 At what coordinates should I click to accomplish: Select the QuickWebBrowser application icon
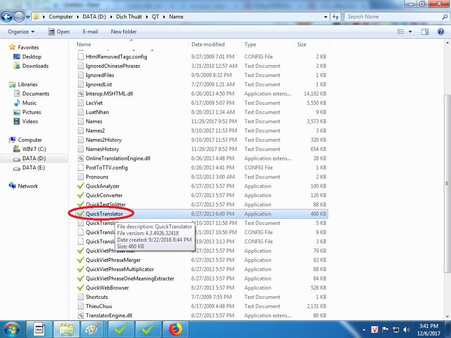pyautogui.click(x=81, y=288)
